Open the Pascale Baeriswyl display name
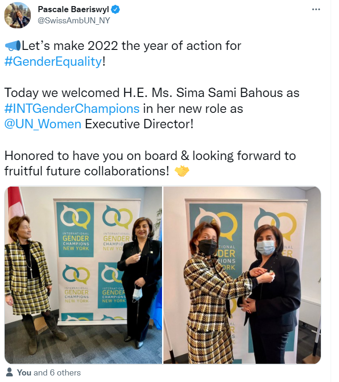The height and width of the screenshot is (382, 339). (73, 9)
